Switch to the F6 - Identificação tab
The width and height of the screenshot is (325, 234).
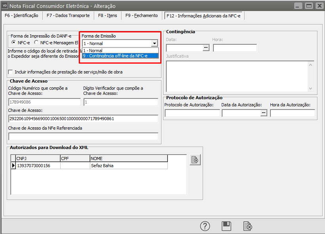point(21,16)
